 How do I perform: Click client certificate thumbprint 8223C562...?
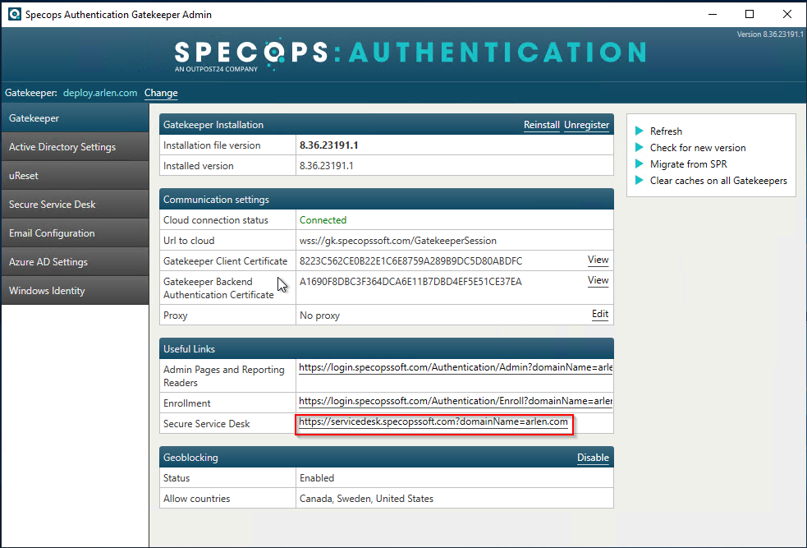point(410,261)
